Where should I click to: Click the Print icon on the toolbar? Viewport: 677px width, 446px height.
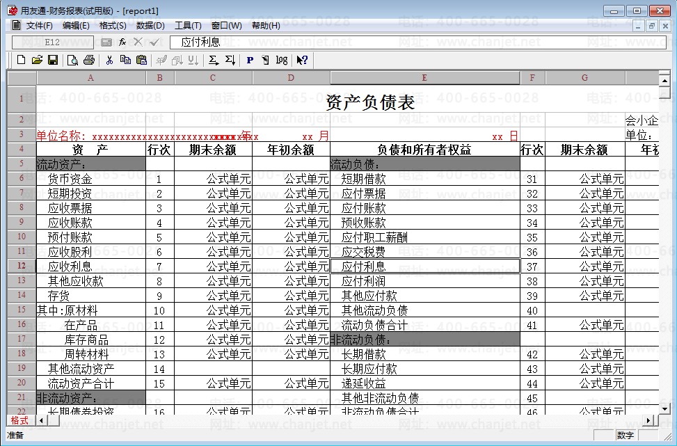pos(89,60)
